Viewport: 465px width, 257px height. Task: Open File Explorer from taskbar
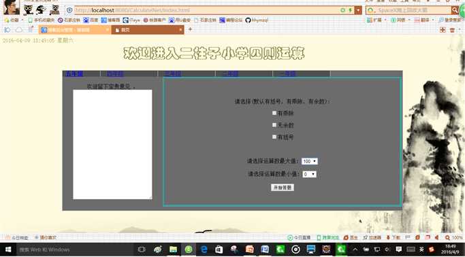173,250
